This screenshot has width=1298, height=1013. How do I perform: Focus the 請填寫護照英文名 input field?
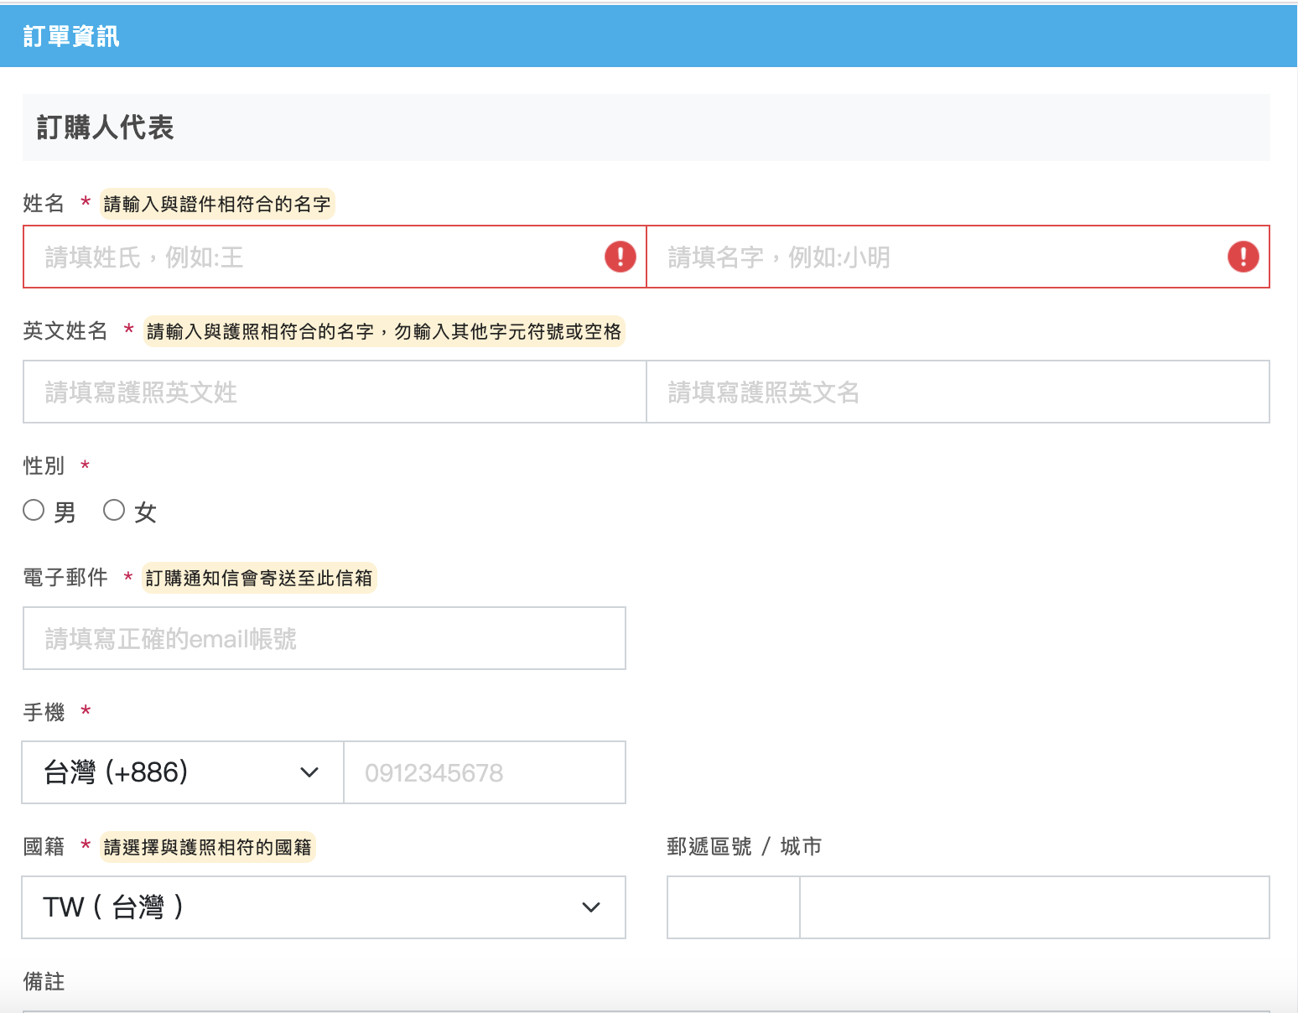[x=958, y=392]
